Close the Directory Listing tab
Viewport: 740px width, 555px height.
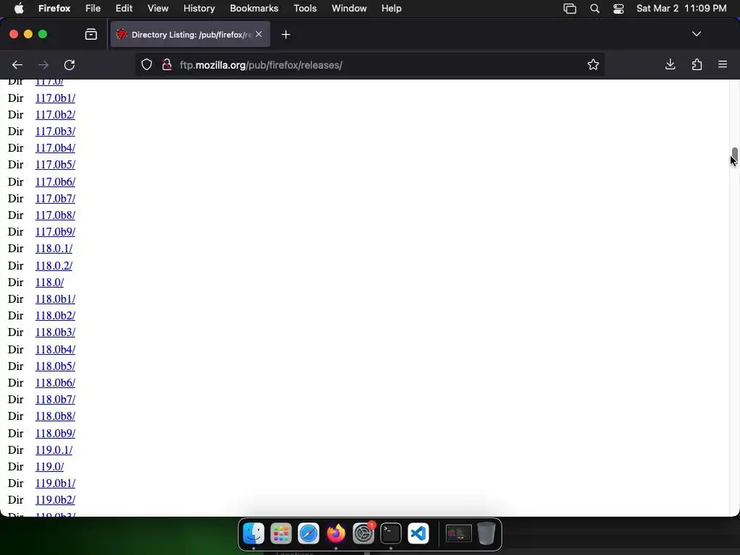259,34
